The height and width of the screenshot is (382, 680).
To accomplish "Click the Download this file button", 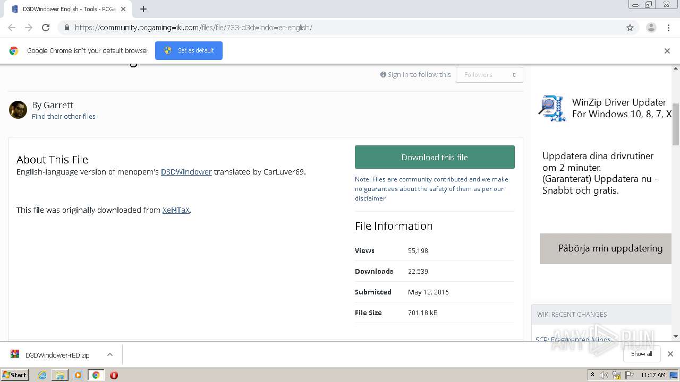I will point(435,157).
